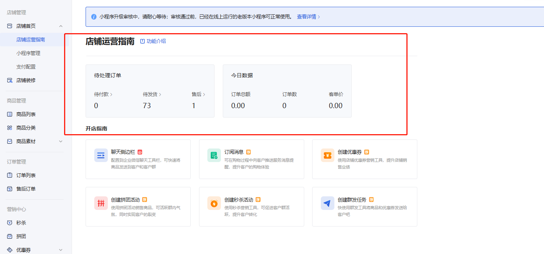Click the 售后 count value 1
The image size is (544, 254).
194,106
